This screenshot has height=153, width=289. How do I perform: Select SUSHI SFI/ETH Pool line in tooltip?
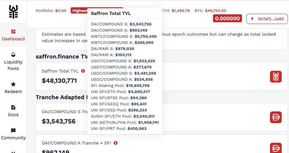pos(123,116)
